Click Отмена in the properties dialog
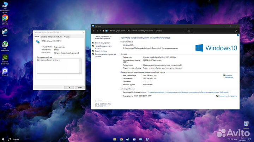Screen dimensions: 254x142 [79, 87]
